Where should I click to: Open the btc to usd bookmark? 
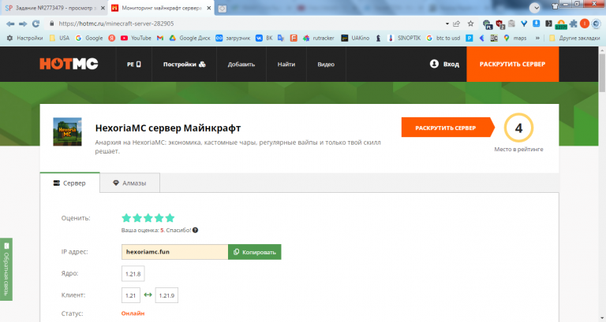443,38
